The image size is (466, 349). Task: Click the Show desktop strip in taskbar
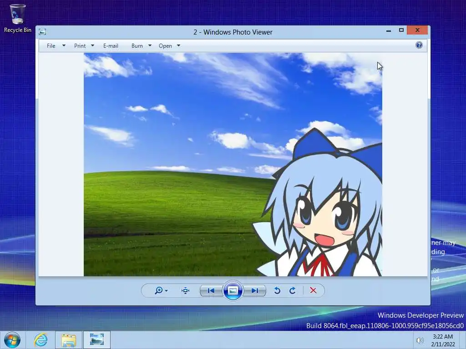point(463,340)
